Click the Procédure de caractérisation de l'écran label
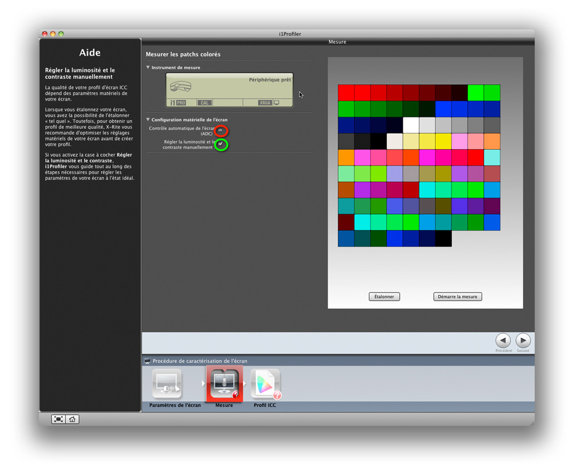 tap(200, 361)
